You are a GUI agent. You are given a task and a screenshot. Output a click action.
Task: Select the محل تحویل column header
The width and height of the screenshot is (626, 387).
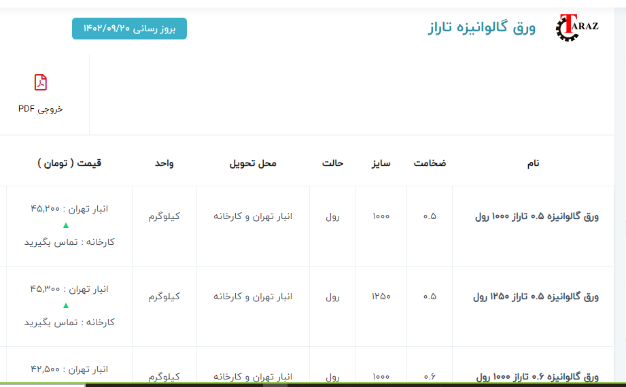(x=253, y=163)
